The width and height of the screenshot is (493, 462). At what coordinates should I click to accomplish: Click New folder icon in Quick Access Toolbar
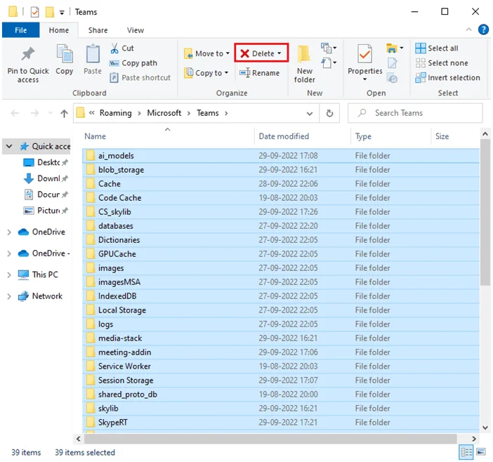point(50,12)
